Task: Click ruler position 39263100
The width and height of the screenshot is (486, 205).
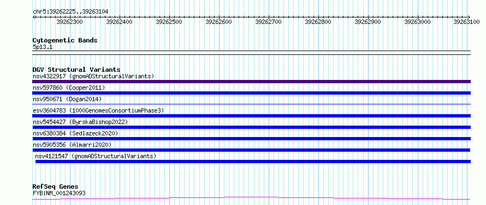Action: pyautogui.click(x=466, y=22)
